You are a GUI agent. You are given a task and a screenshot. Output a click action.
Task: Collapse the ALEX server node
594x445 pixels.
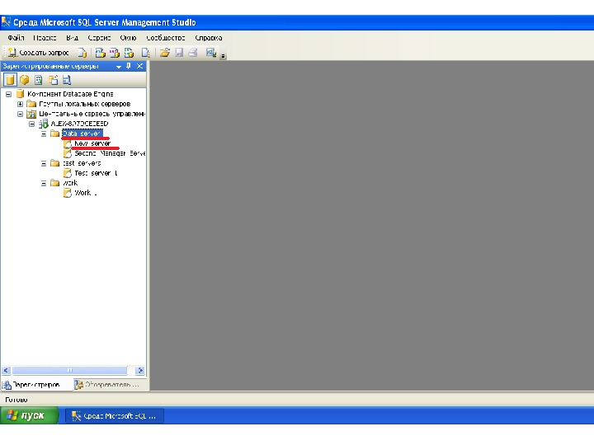[32, 124]
